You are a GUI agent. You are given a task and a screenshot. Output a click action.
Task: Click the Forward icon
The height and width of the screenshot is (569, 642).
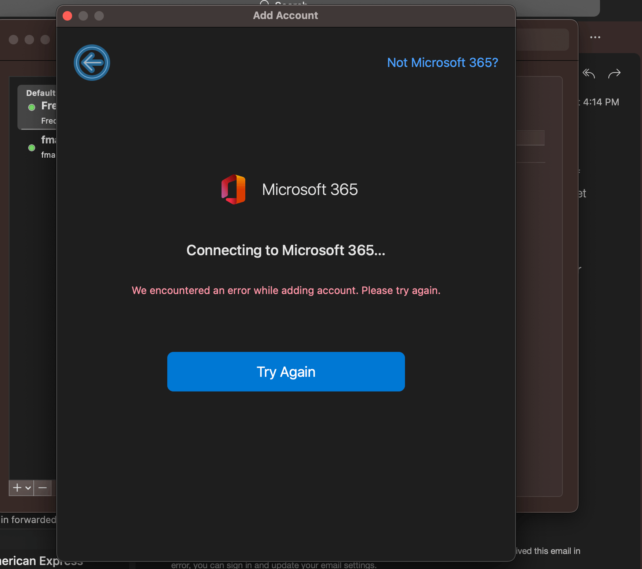tap(615, 74)
